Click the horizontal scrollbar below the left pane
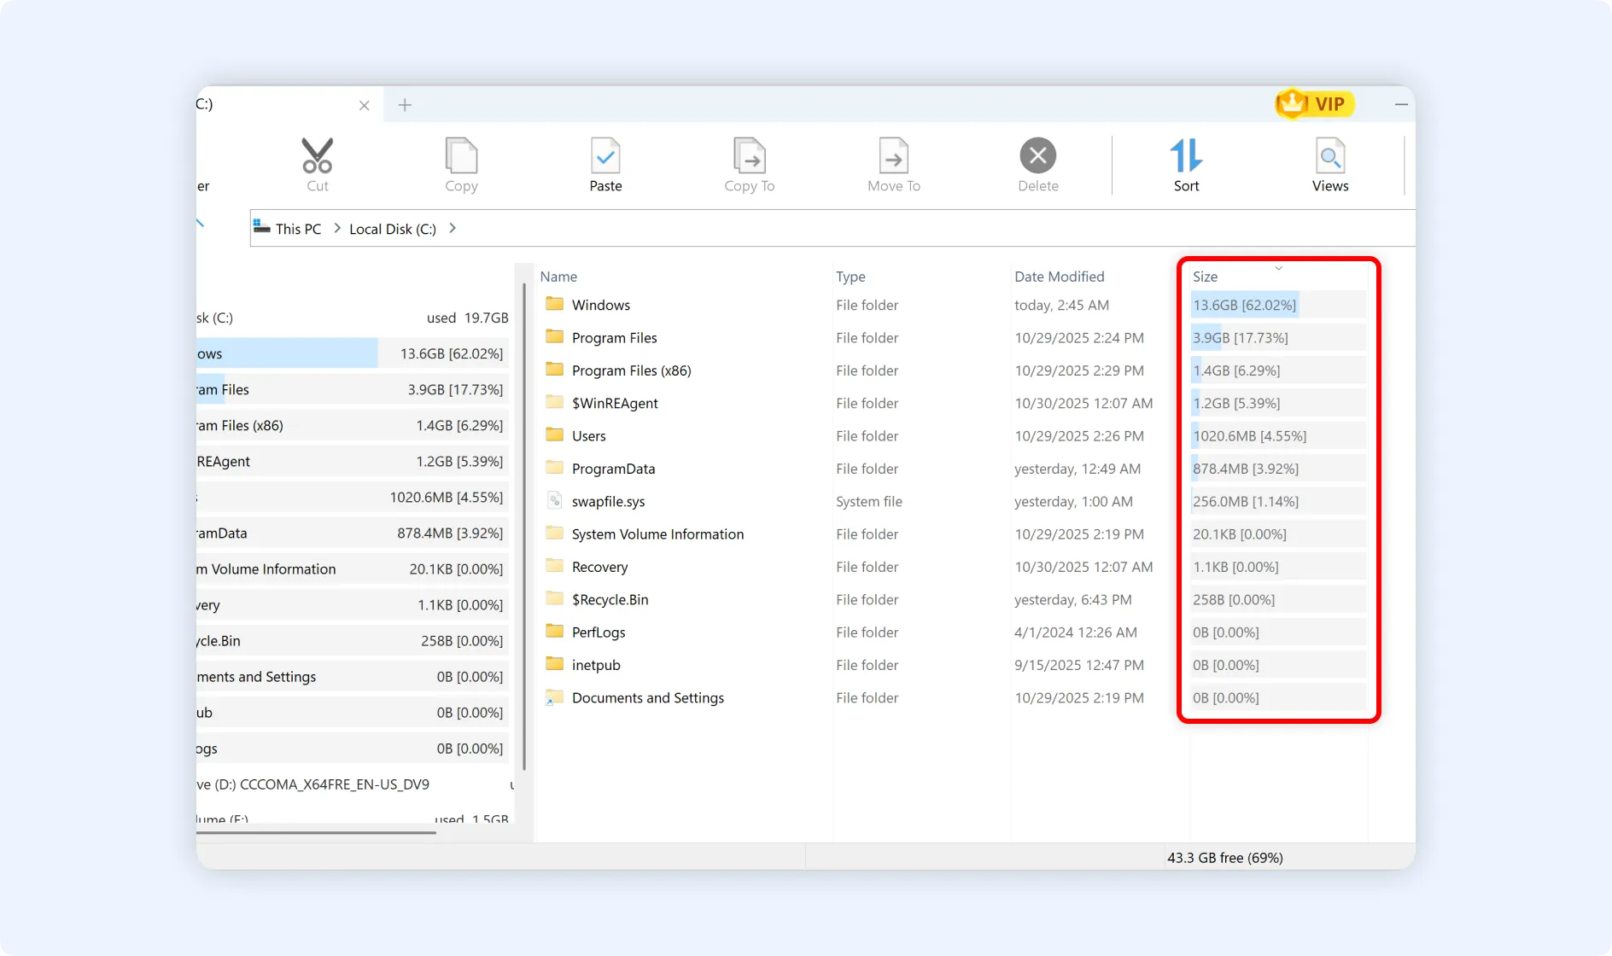 [x=316, y=831]
